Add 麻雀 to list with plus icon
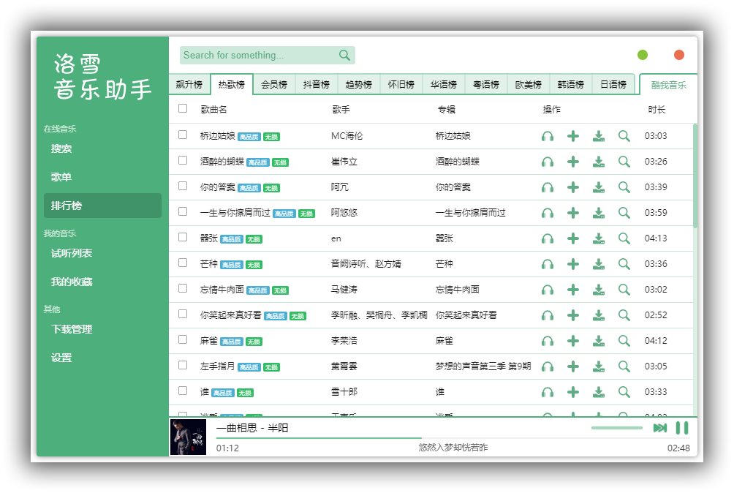Viewport: 734px width, 493px height. coord(573,341)
